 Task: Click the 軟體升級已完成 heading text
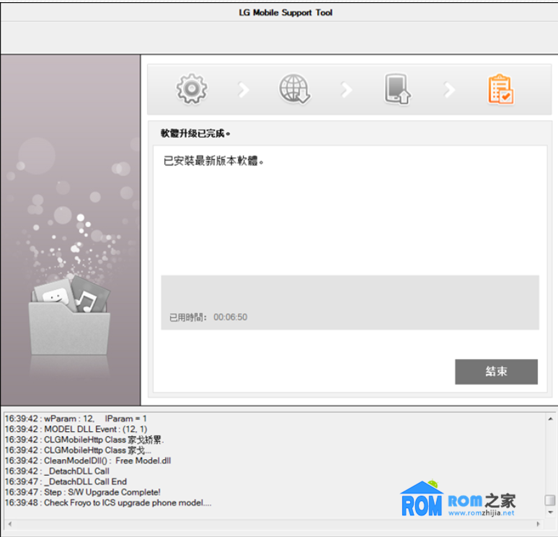(x=195, y=133)
